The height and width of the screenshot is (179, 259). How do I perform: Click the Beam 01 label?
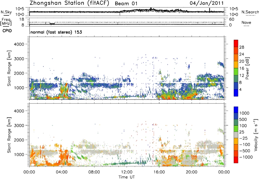pos(126,4)
